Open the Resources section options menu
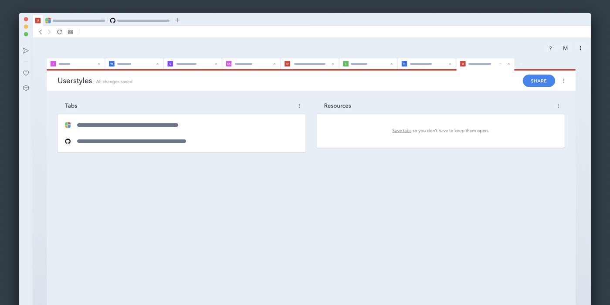The height and width of the screenshot is (305, 610). pyautogui.click(x=558, y=106)
